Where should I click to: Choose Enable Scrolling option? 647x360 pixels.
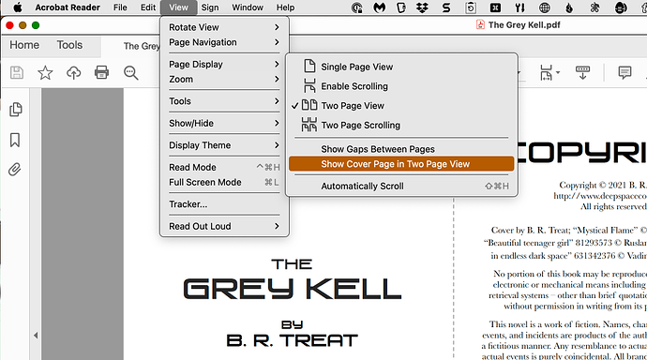pyautogui.click(x=401, y=86)
